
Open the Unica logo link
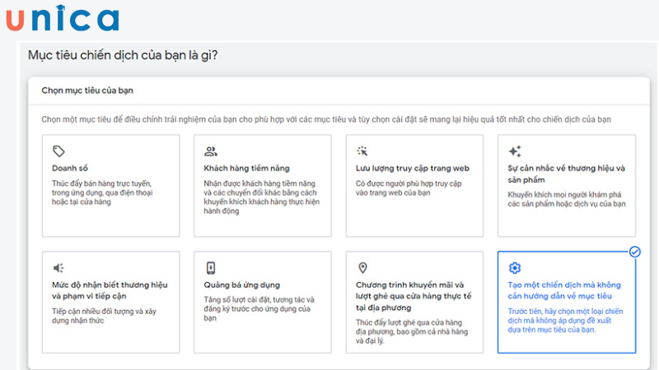[x=62, y=19]
